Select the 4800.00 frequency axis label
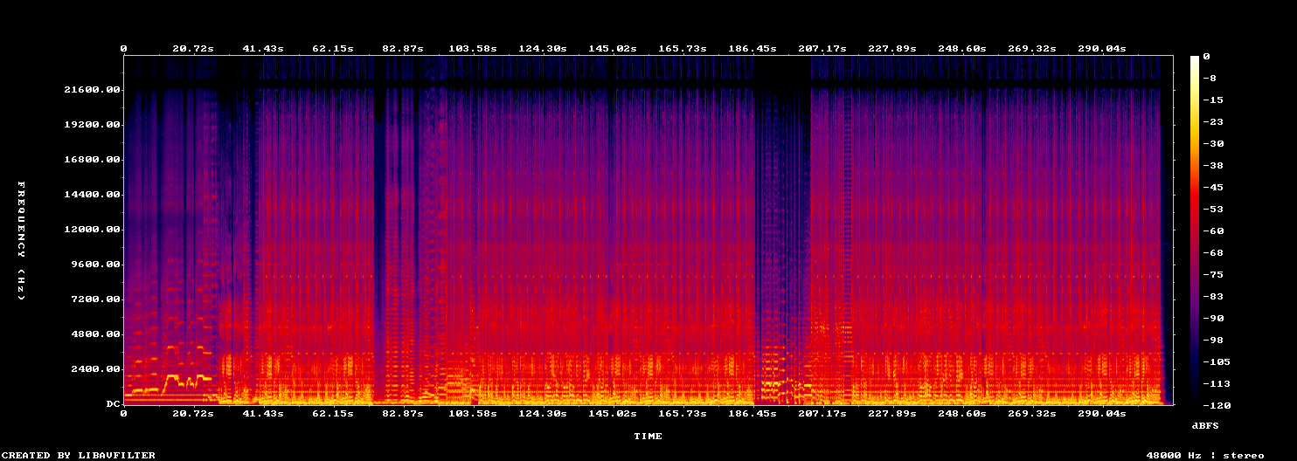 (x=95, y=334)
